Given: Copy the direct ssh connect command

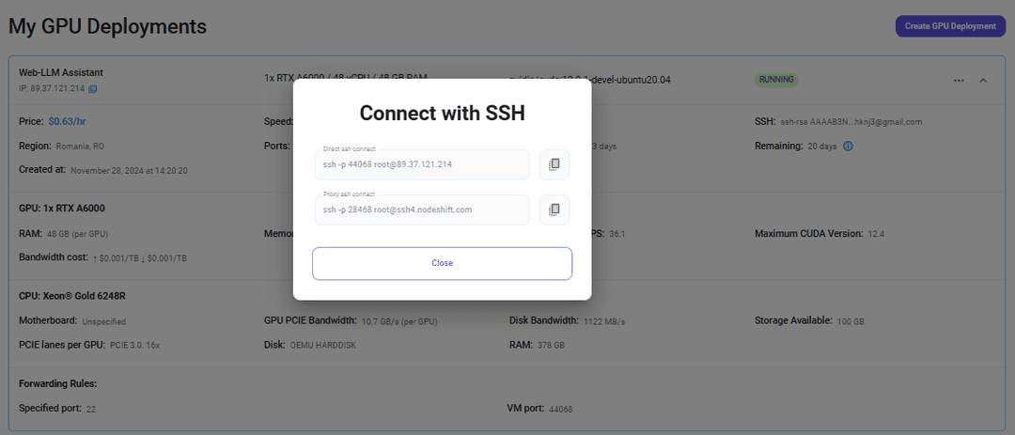Looking at the screenshot, I should [554, 164].
